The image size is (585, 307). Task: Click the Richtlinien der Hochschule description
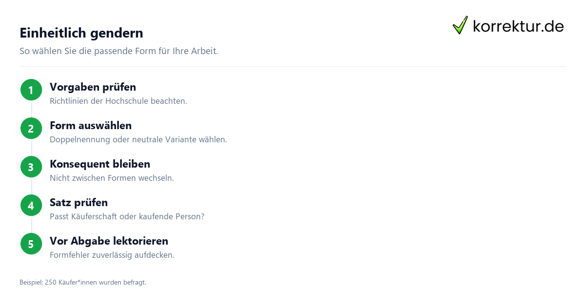pyautogui.click(x=118, y=101)
